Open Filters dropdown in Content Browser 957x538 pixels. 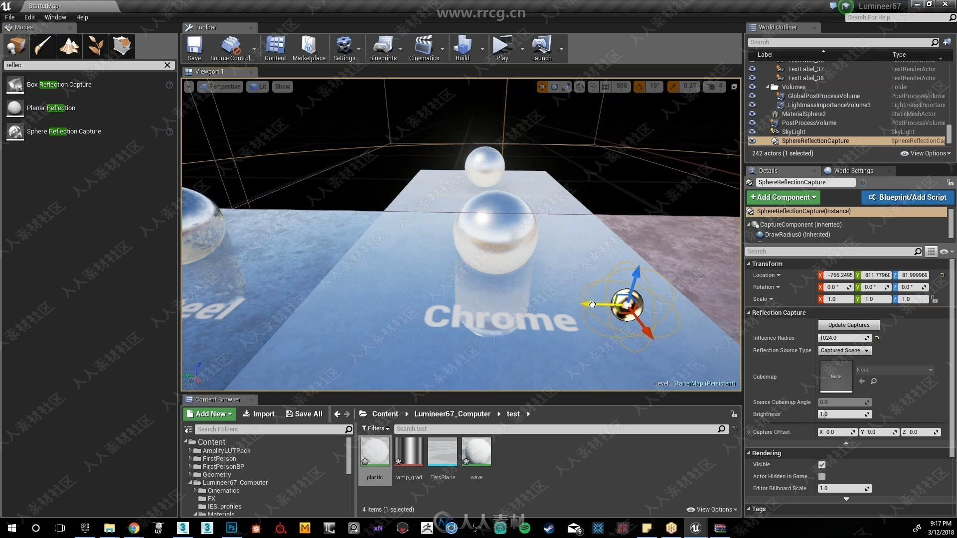click(375, 428)
